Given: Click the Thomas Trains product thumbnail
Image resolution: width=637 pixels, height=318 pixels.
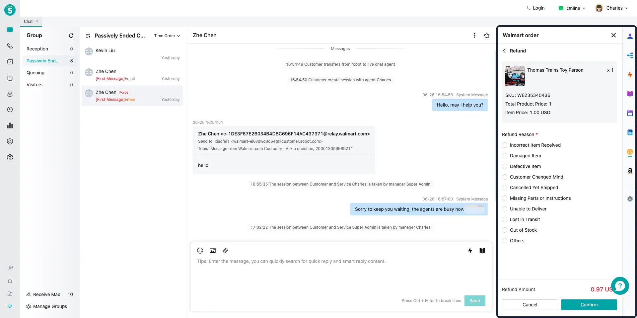Looking at the screenshot, I should [x=515, y=76].
